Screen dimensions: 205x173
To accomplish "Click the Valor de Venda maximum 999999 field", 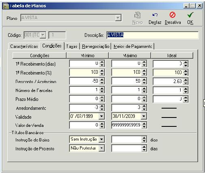I will tap(127, 125).
